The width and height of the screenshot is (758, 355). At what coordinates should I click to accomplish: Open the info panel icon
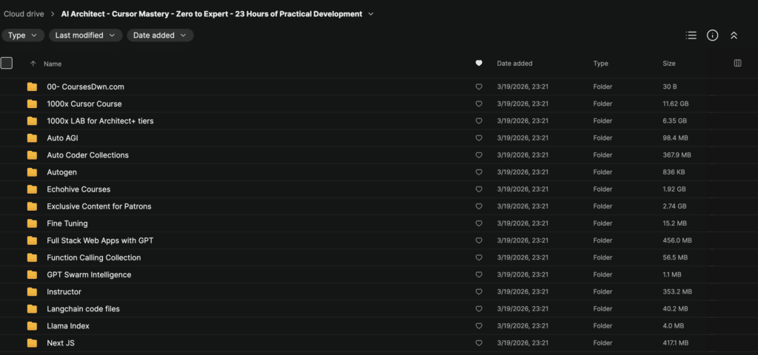(712, 35)
